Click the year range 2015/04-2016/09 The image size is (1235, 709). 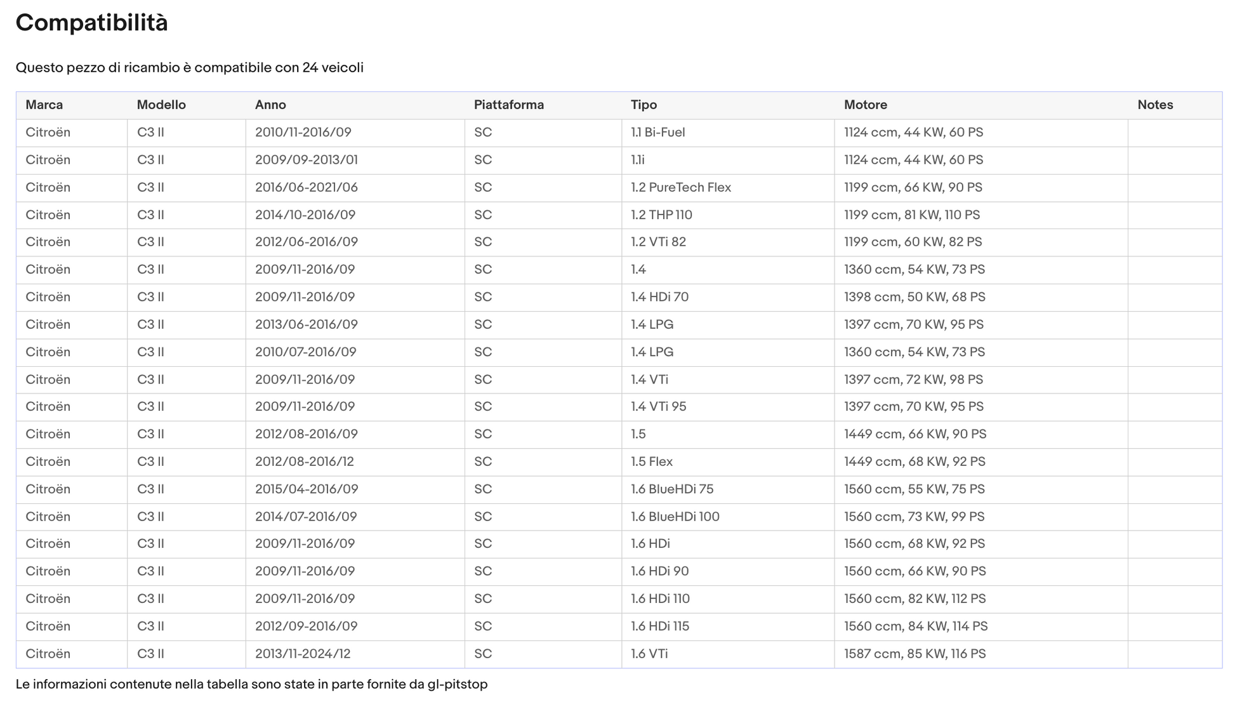[307, 489]
